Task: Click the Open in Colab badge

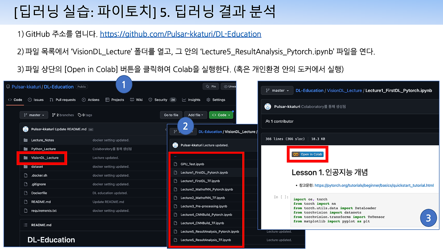Action: click(x=307, y=154)
